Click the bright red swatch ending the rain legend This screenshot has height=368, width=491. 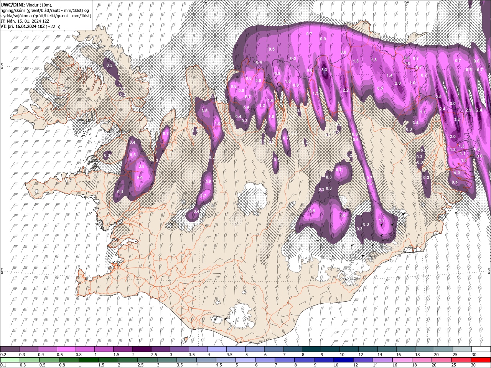pyautogui.click(x=481, y=360)
